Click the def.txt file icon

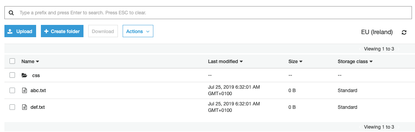24,107
